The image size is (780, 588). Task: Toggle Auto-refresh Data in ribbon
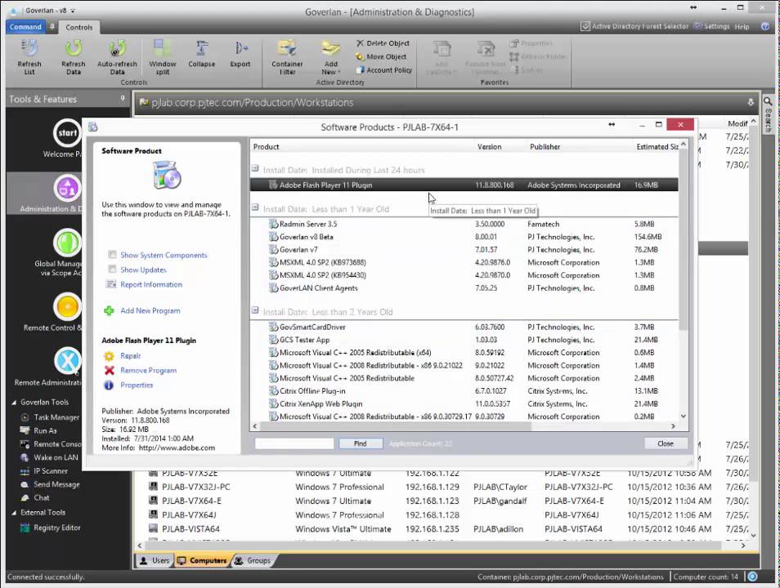coord(117,56)
